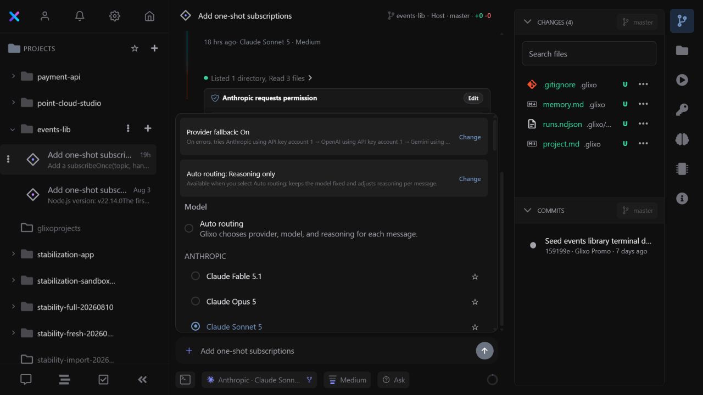This screenshot has width=703, height=395.
Task: Open the checkmark tasks icon in sidebar footer
Action: 103,380
